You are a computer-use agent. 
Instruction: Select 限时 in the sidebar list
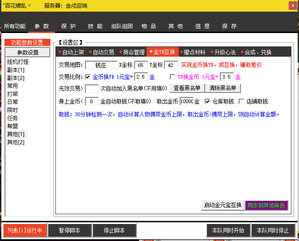pos(13,110)
